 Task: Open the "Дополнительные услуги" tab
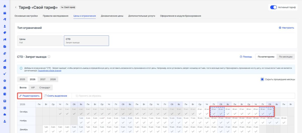tap(142, 16)
